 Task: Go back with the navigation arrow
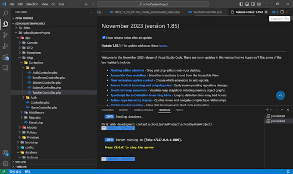[86, 4]
